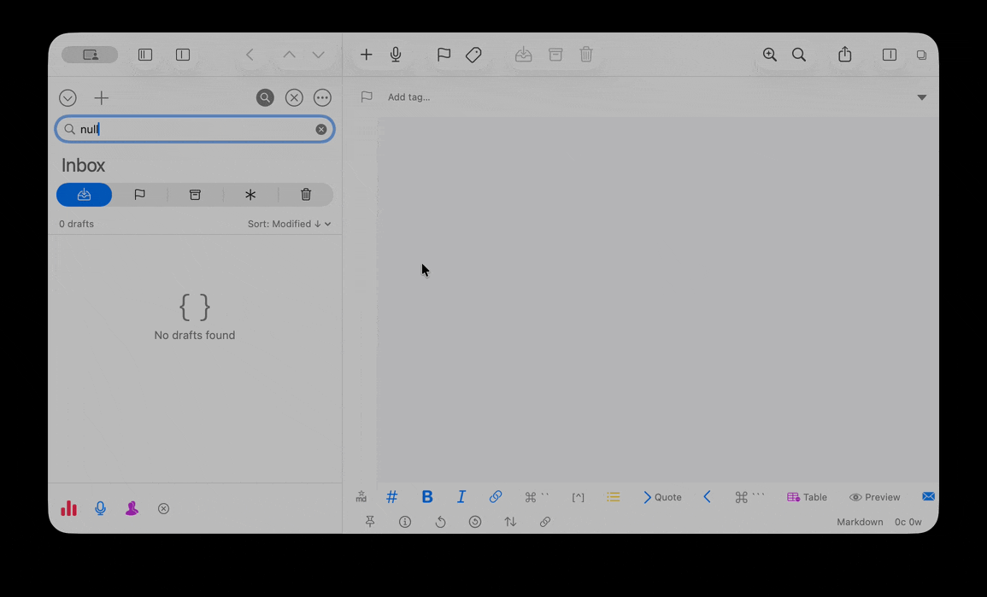Toggle the second sidebar layout icon
Viewport: 987px width, 597px height.
pos(183,55)
